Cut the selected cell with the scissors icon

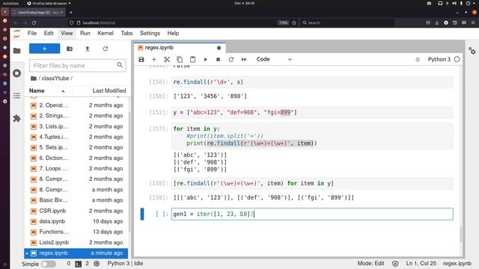167,60
